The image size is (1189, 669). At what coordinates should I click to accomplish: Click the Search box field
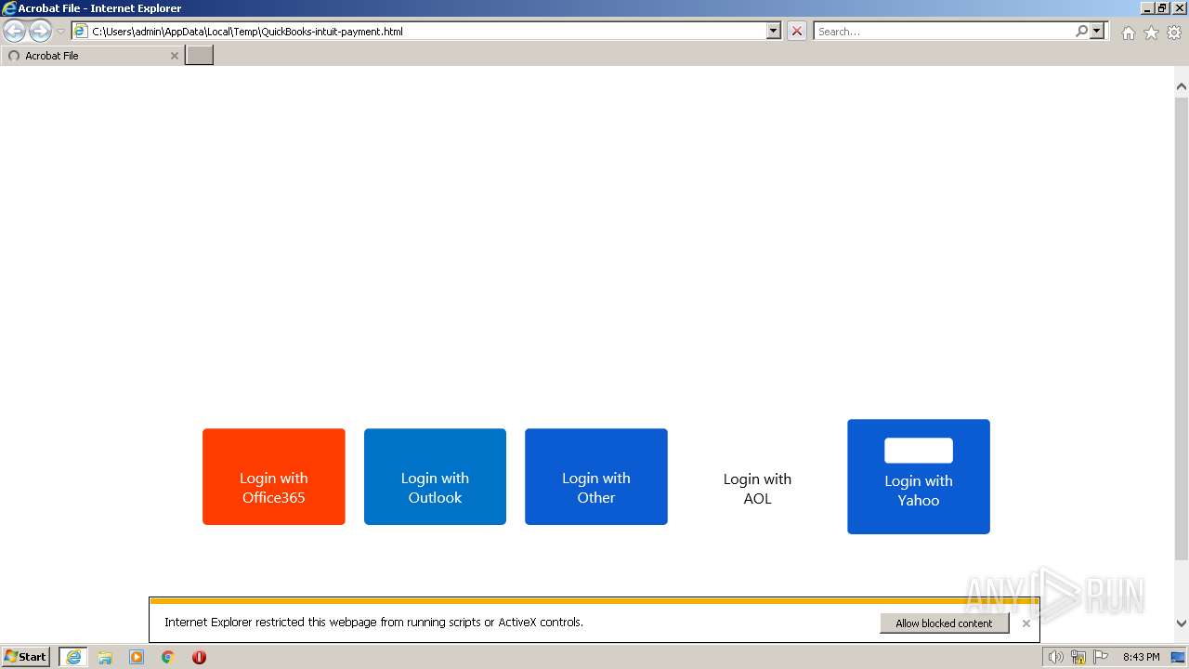pyautogui.click(x=944, y=32)
